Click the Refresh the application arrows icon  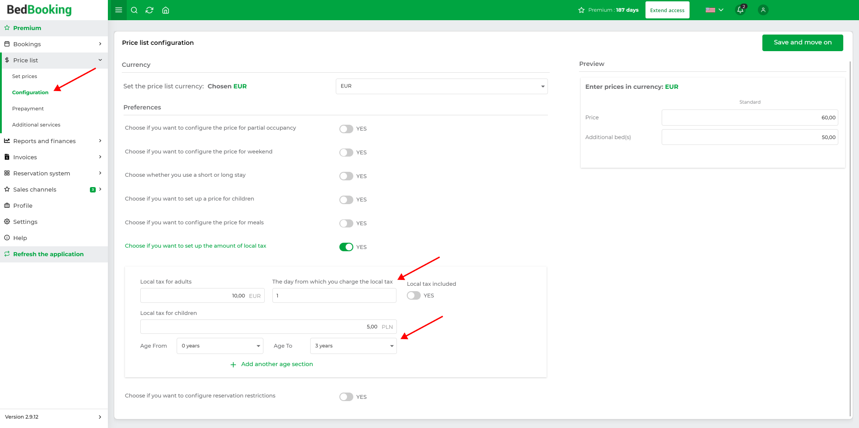[x=7, y=254]
